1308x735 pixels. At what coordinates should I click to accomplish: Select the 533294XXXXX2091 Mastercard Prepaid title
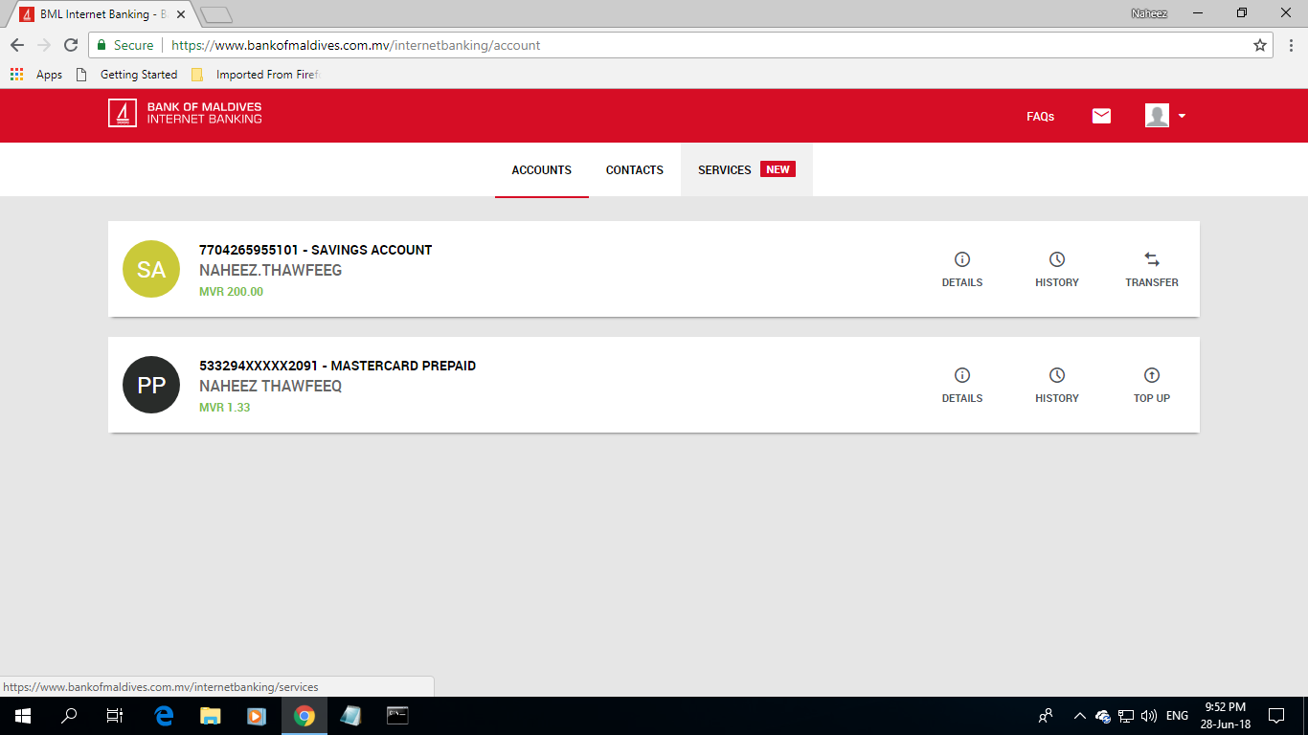[337, 366]
